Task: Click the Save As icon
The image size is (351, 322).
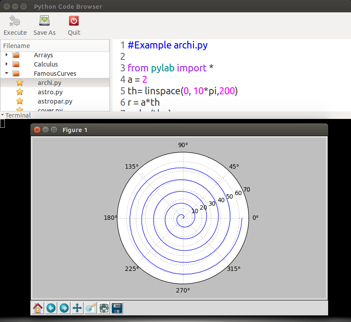Action: click(x=44, y=21)
